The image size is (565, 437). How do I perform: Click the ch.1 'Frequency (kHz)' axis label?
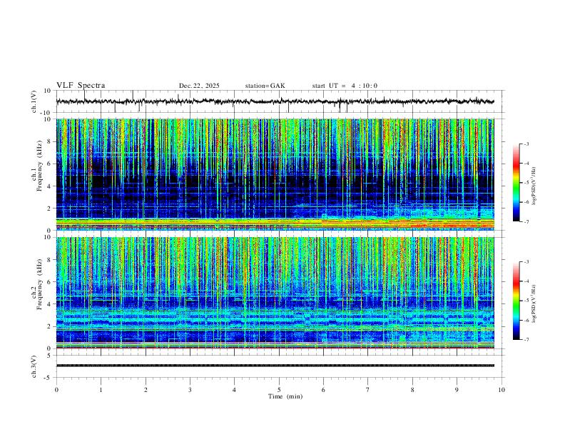tap(40, 166)
